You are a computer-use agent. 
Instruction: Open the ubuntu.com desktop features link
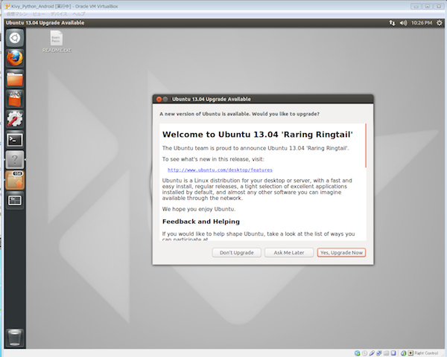click(220, 170)
